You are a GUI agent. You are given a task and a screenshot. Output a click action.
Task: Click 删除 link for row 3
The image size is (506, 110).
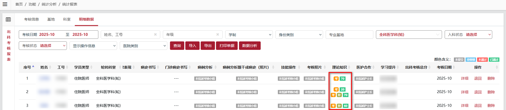[x=491, y=106]
